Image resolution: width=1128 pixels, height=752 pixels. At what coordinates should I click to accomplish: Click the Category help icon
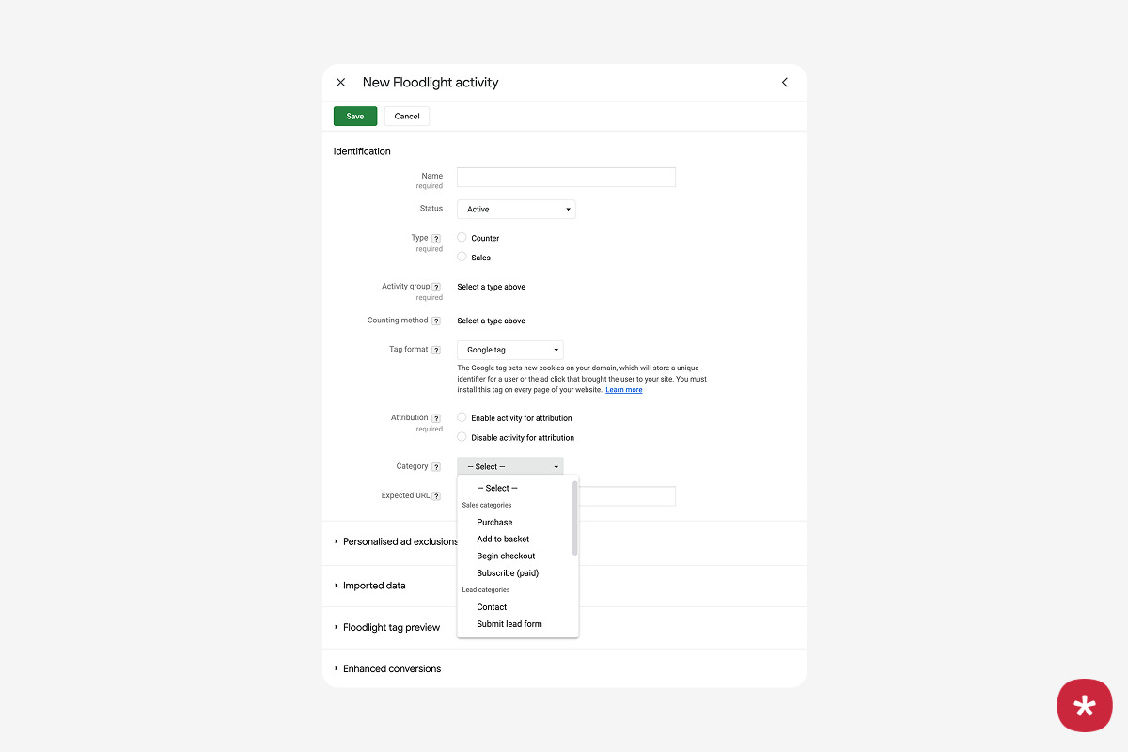436,467
